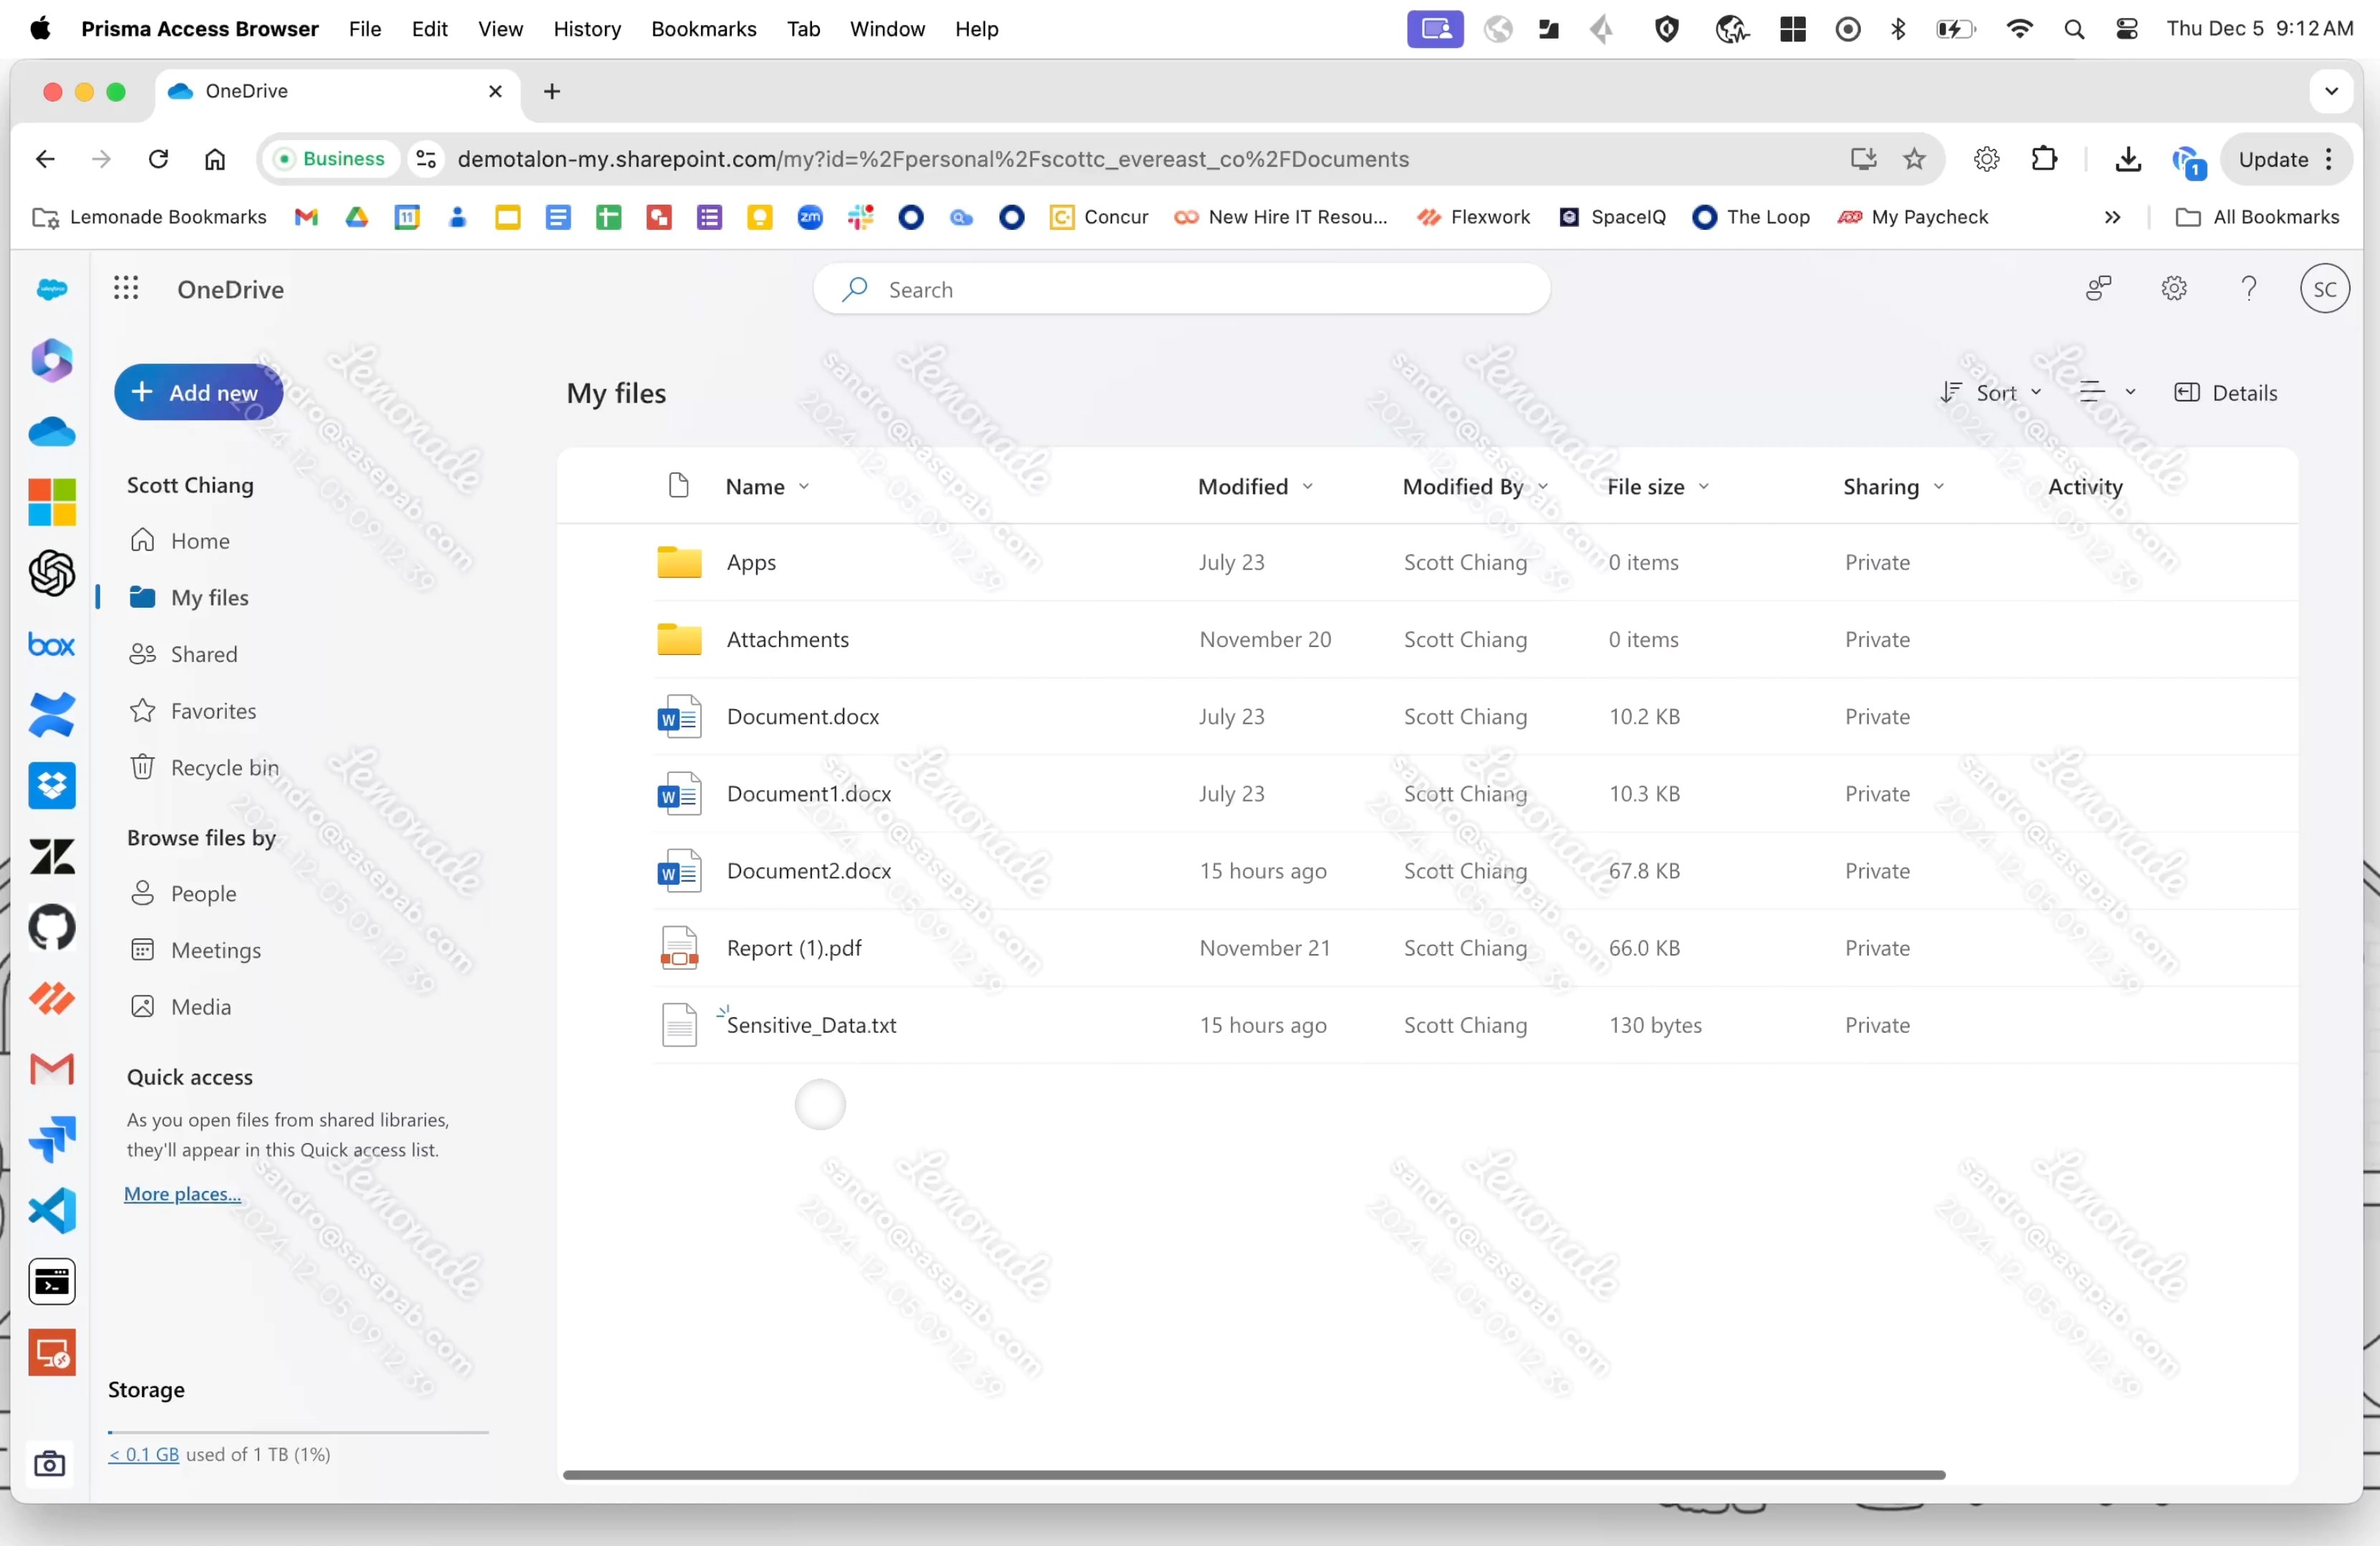Open the Bookmarks menu in menu bar
2380x1546 pixels.
(703, 29)
